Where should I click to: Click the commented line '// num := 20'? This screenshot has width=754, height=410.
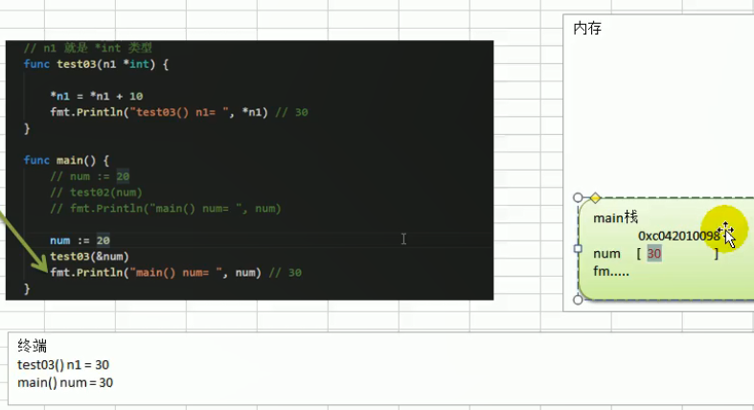click(89, 176)
